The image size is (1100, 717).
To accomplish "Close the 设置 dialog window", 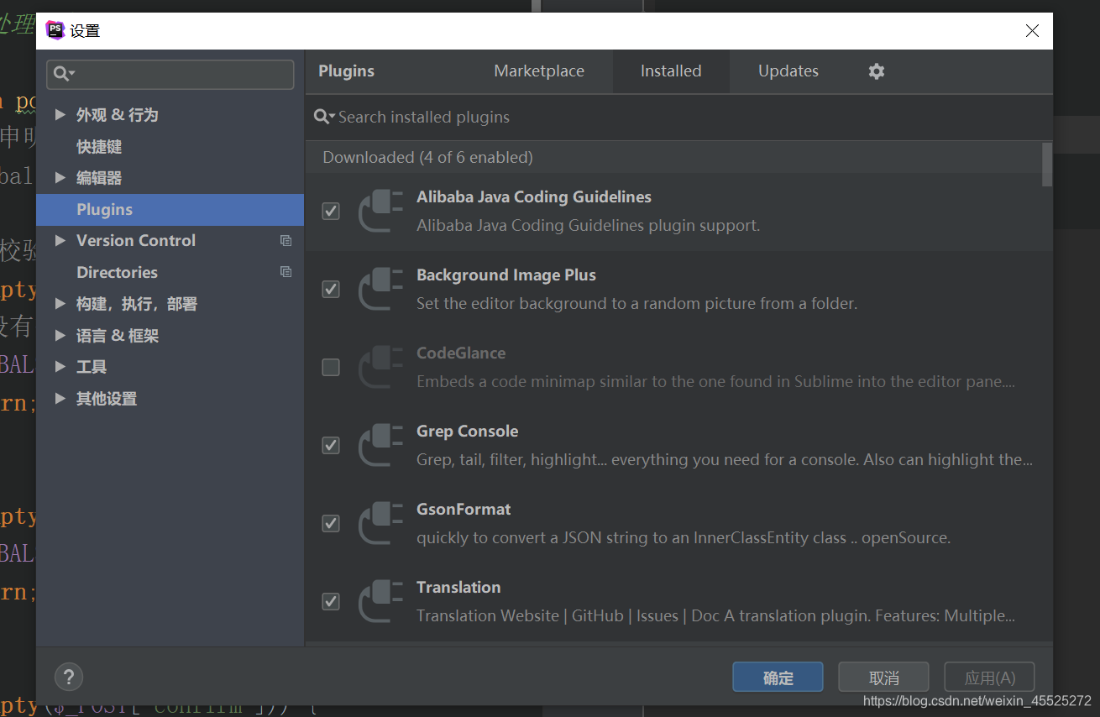I will (1032, 31).
